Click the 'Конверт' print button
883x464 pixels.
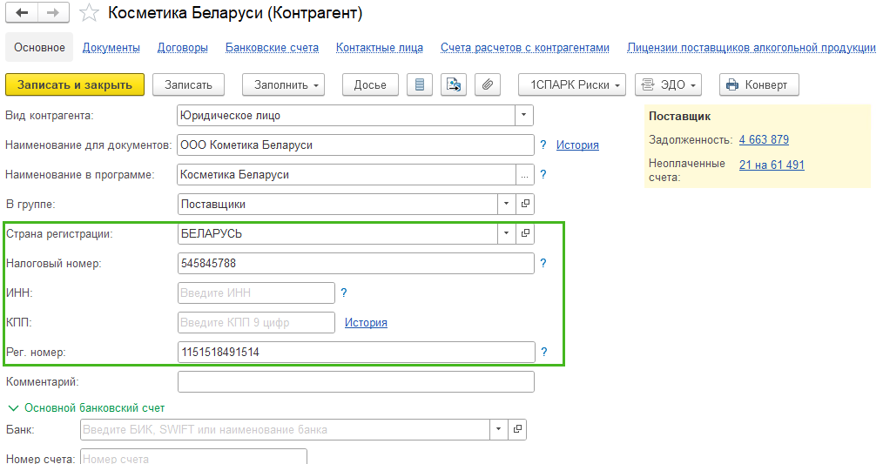pyautogui.click(x=758, y=84)
